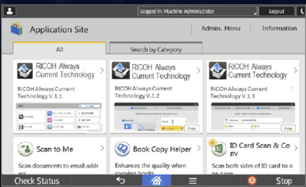
Task: Click the Application Site shopping bag icon
Action: click(17, 29)
